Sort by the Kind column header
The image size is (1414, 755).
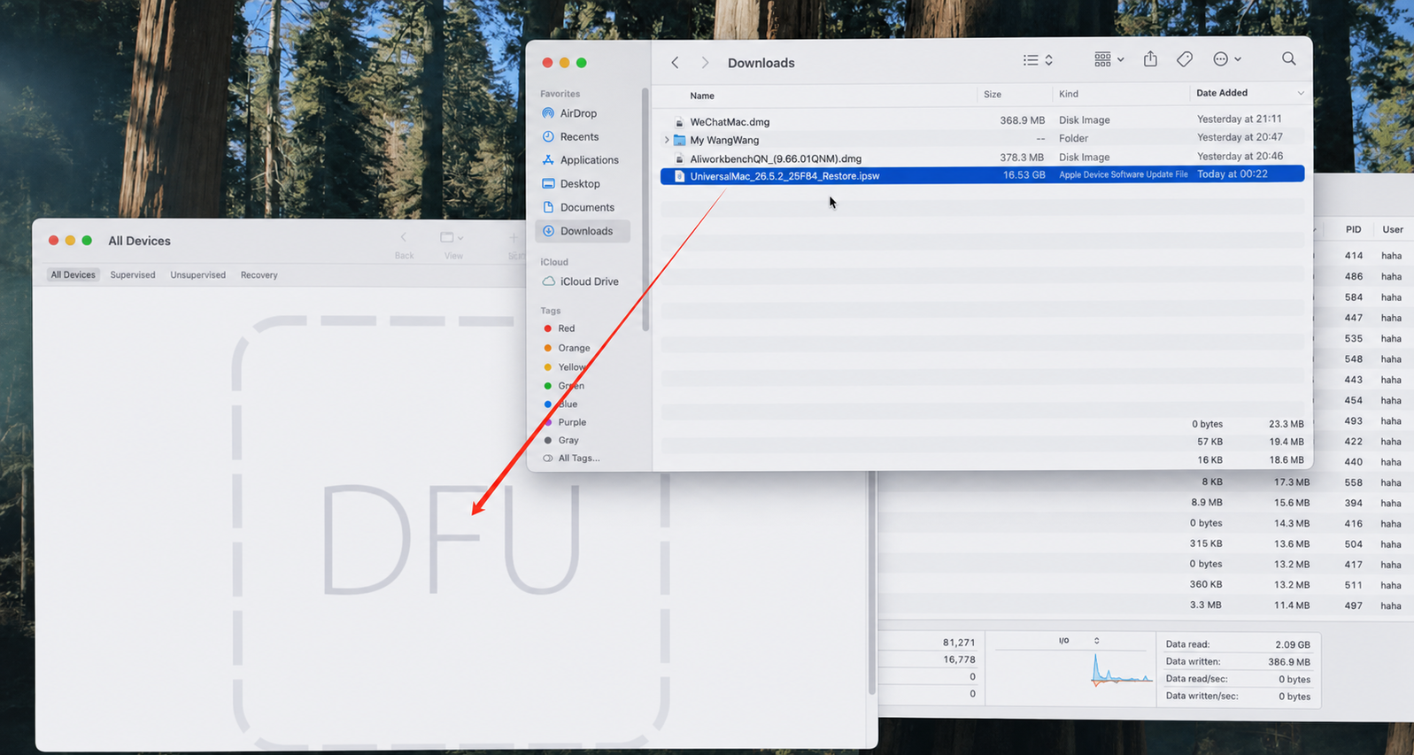pos(1069,94)
